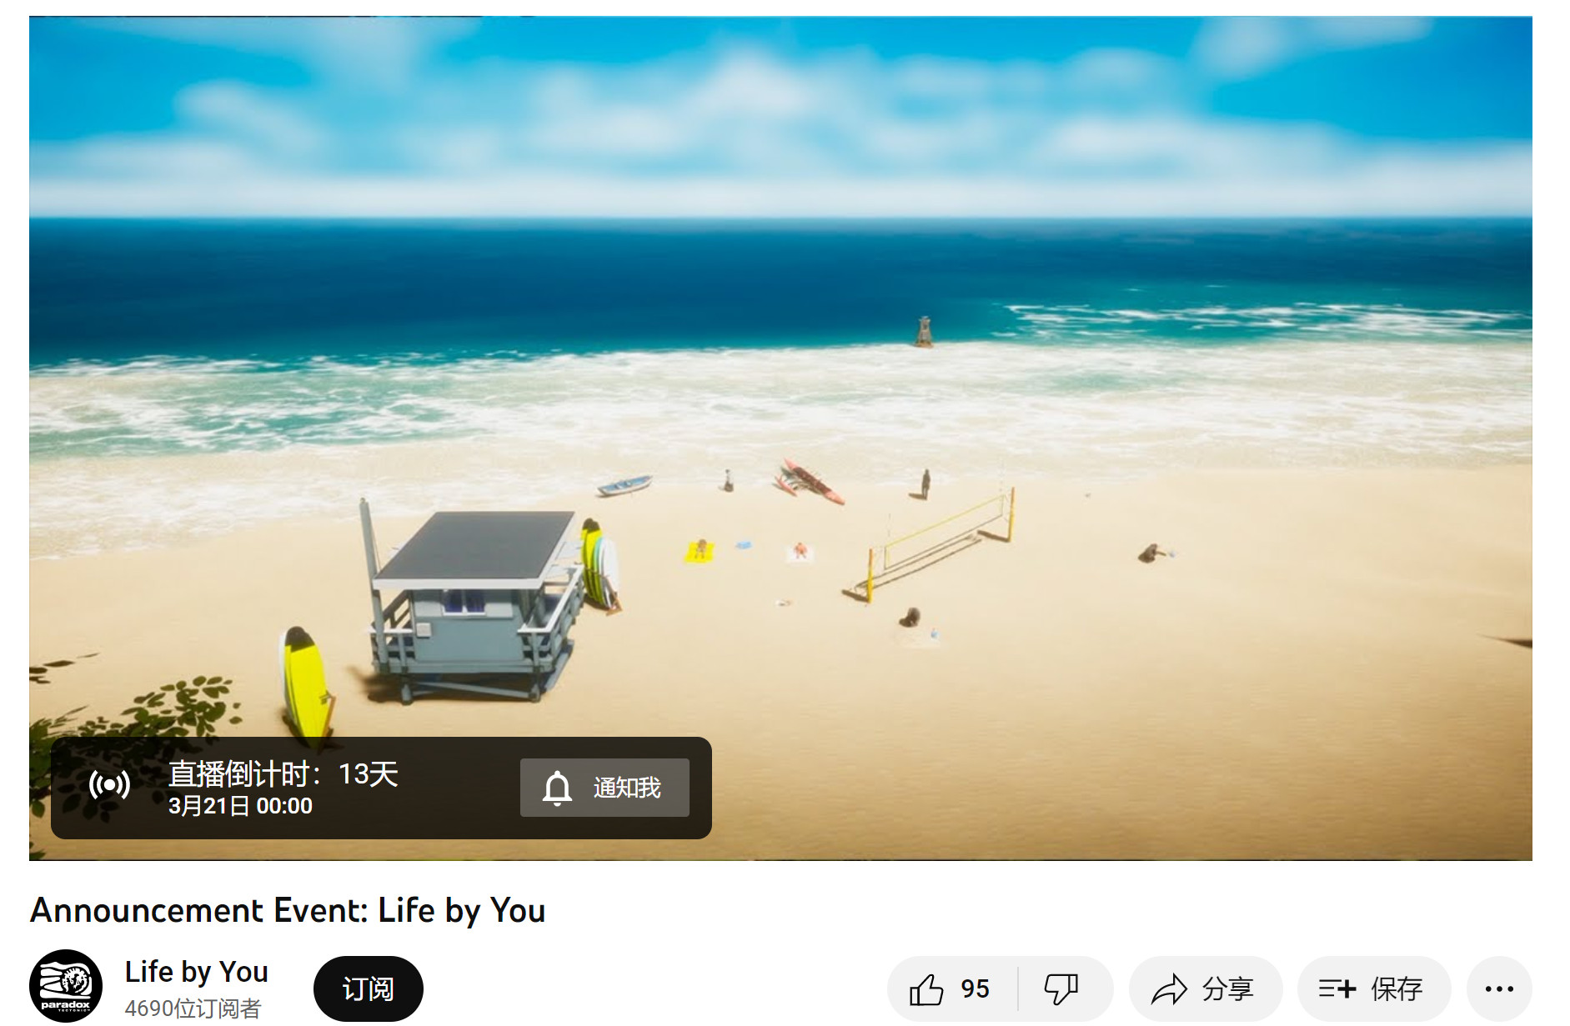Click the thumbs-down dislike icon

pyautogui.click(x=1061, y=989)
